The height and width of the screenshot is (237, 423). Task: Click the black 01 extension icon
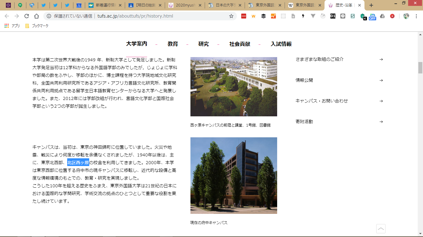tap(333, 16)
